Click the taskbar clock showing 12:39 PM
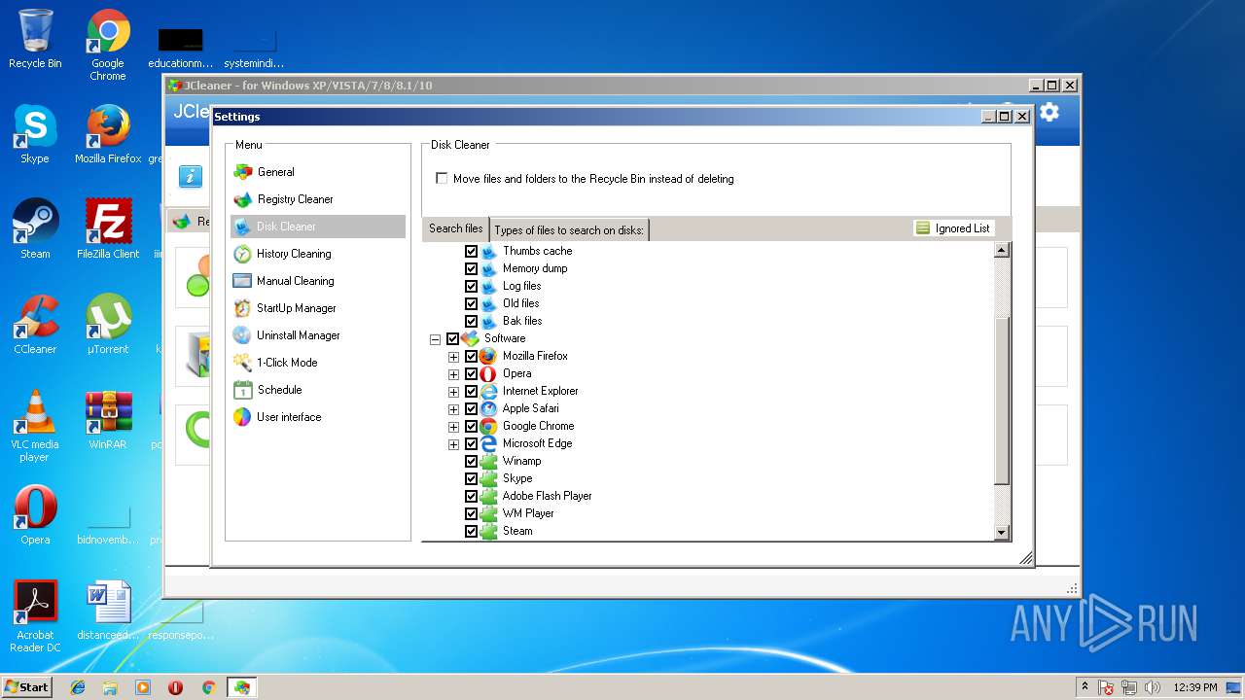This screenshot has height=700, width=1245. (x=1195, y=687)
